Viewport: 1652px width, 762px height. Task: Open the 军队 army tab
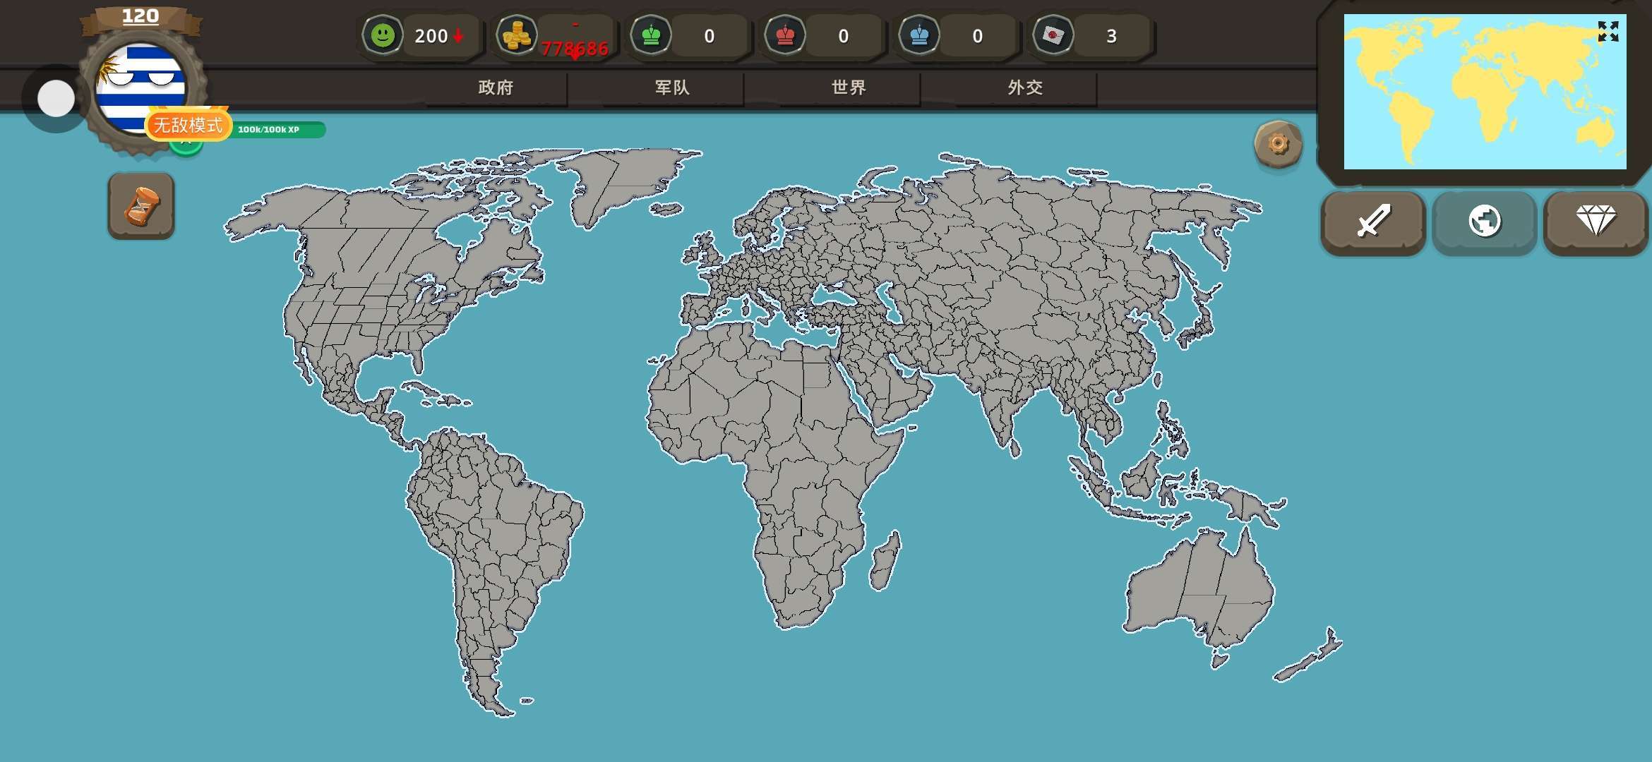(x=672, y=87)
